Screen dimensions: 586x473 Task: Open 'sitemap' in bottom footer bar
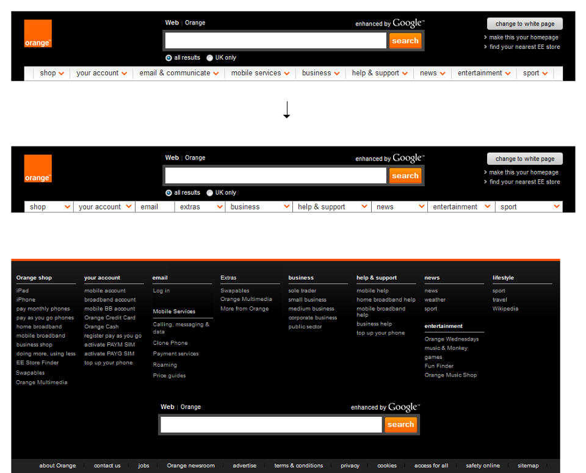(x=528, y=466)
